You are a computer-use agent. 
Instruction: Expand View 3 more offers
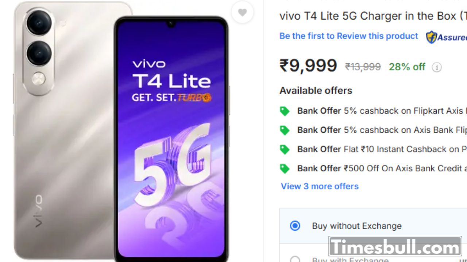[x=320, y=186]
